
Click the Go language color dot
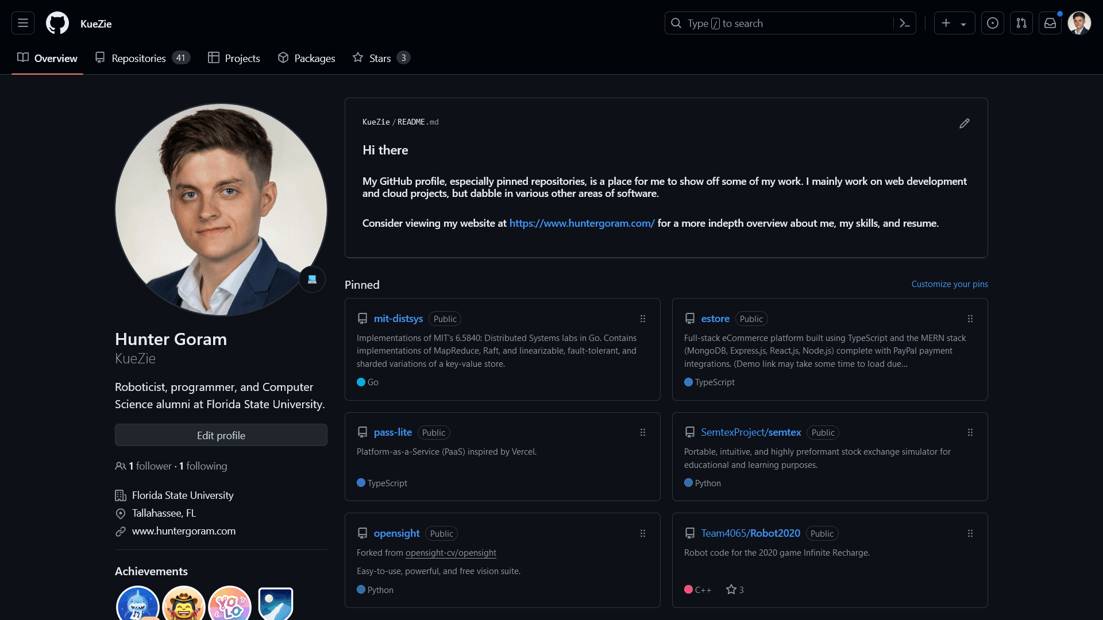361,382
